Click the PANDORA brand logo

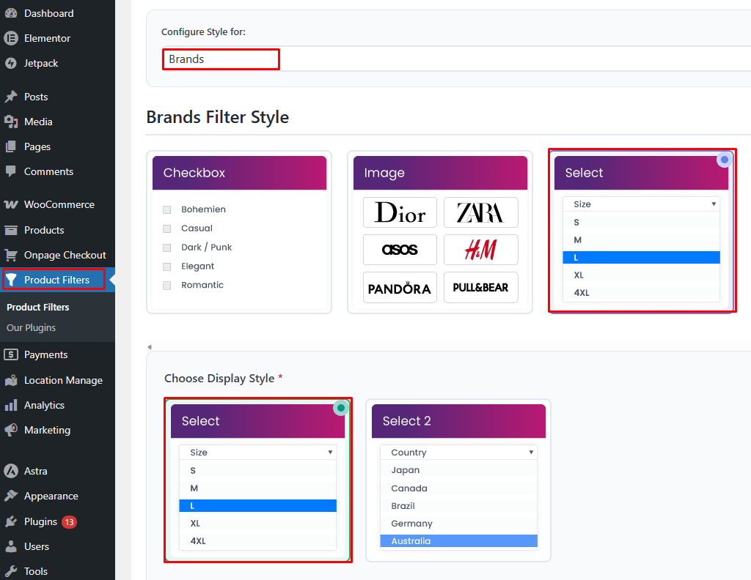(400, 287)
